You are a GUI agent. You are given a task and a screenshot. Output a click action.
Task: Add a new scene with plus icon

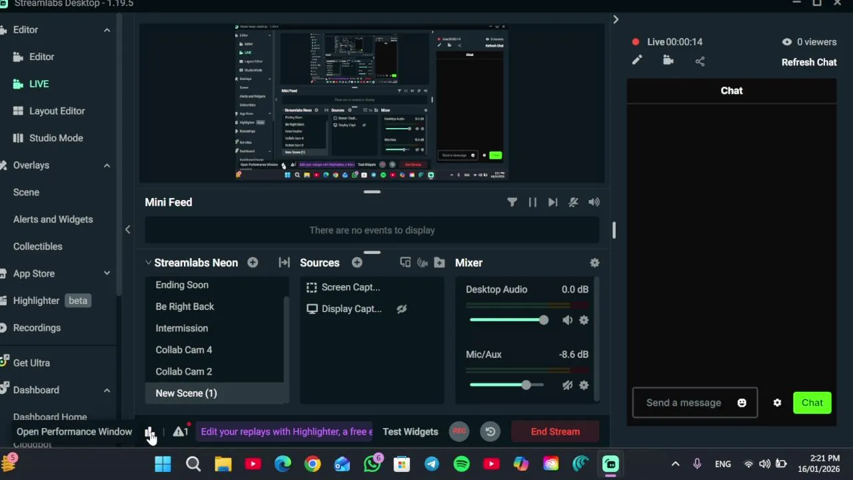coord(253,263)
